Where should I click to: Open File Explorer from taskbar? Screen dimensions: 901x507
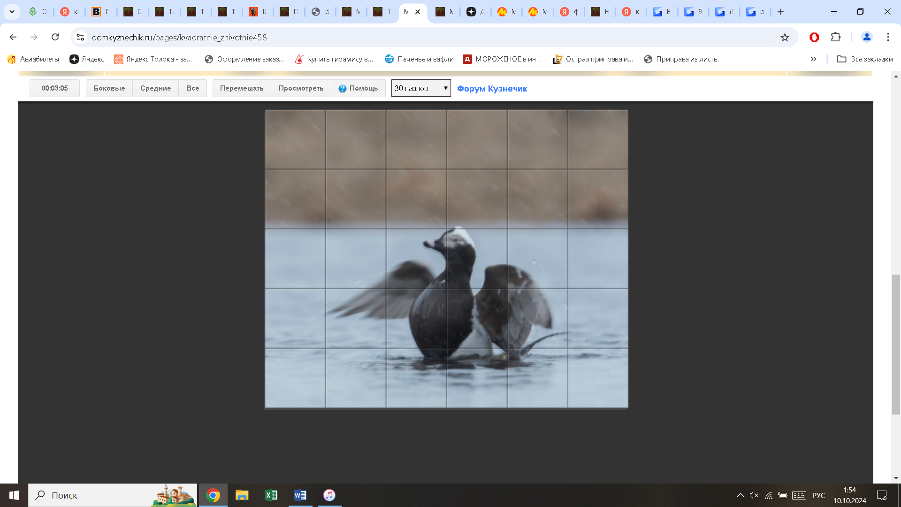242,495
